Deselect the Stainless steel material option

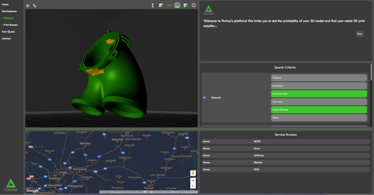[x=318, y=94]
